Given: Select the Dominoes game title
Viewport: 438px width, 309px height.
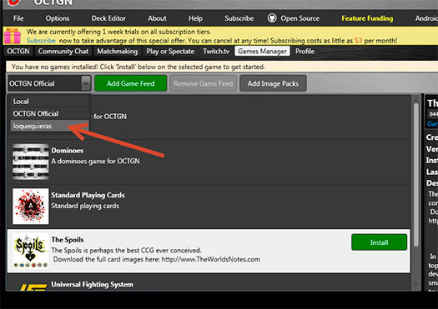Looking at the screenshot, I should pos(68,150).
